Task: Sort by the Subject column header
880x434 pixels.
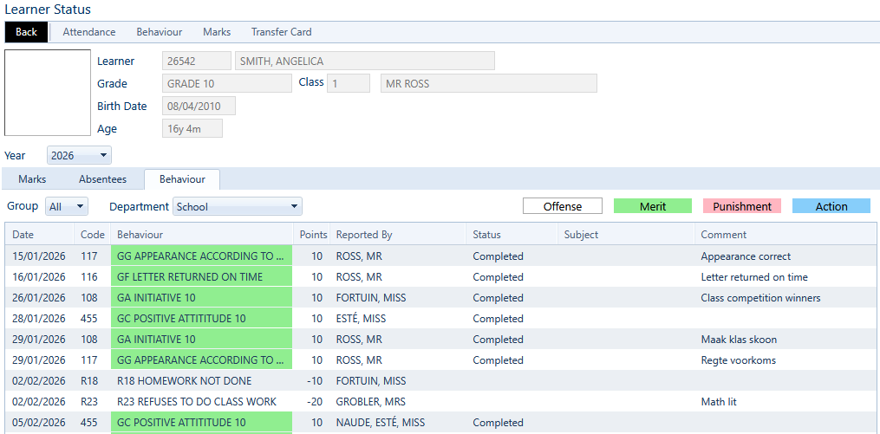Action: (x=626, y=235)
